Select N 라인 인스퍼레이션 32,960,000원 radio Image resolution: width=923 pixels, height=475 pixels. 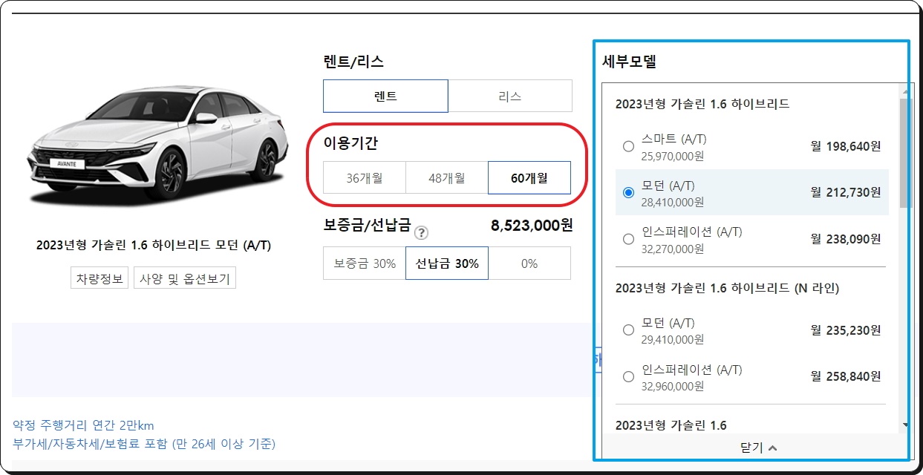(x=629, y=376)
